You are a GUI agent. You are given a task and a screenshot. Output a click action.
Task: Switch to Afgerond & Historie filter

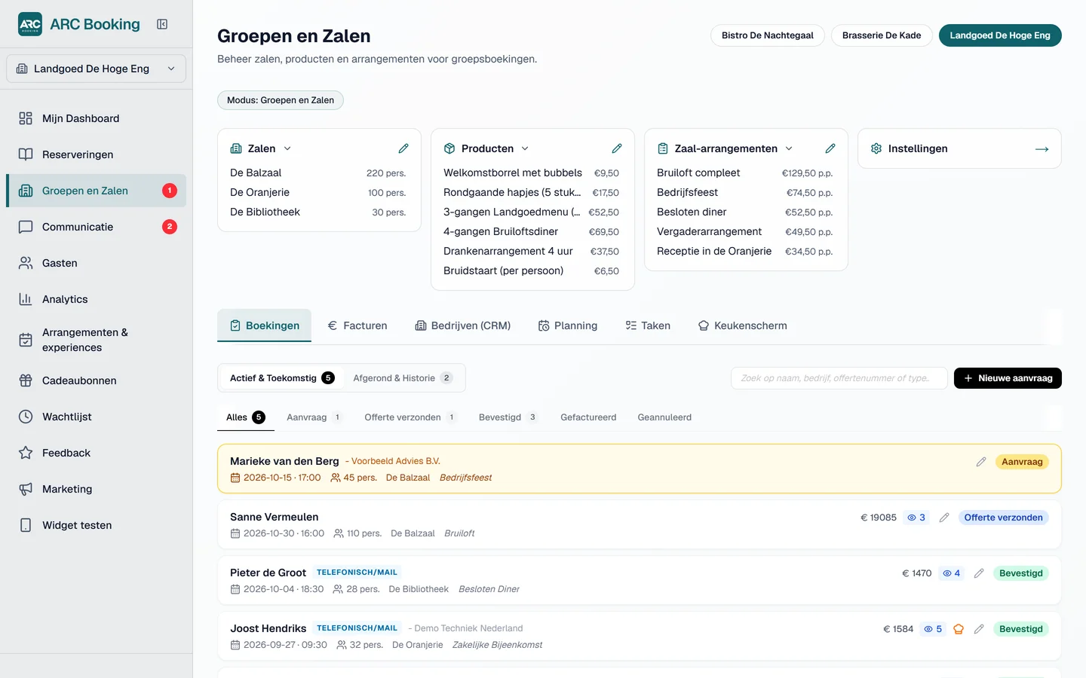pos(403,378)
